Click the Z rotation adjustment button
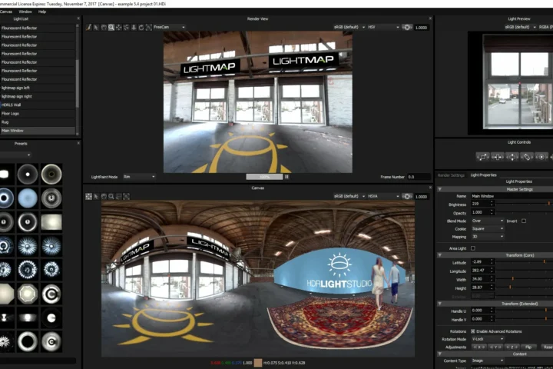Viewport: 553px width, 369px height. 512,347
